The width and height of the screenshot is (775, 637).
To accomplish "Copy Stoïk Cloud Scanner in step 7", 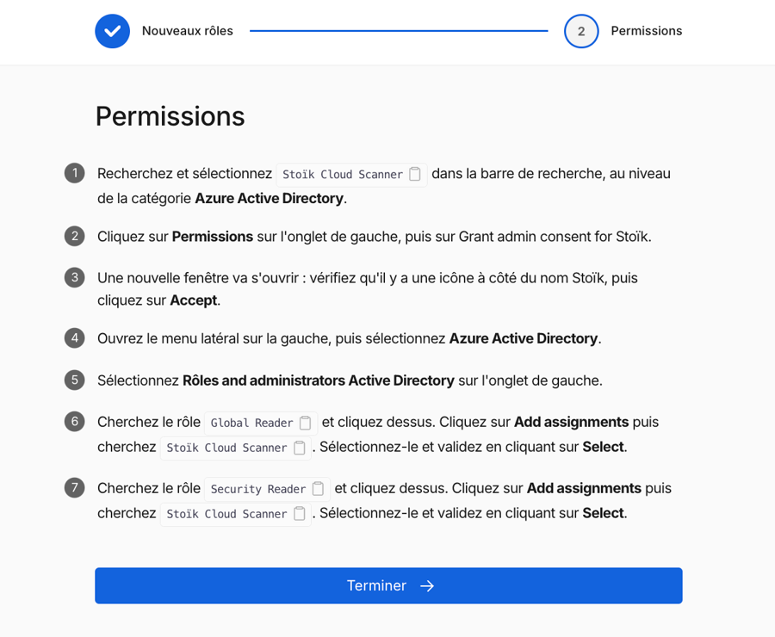I will click(300, 514).
